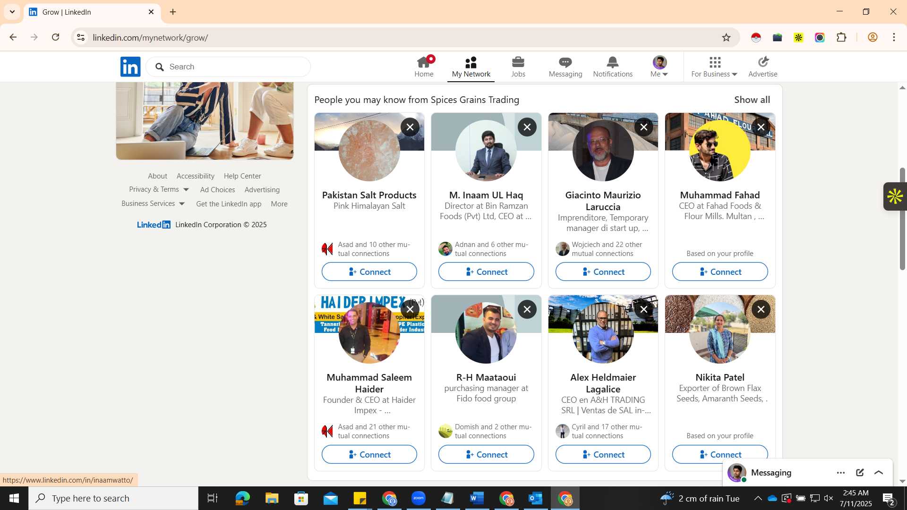Dismiss Muhammad Saleem Haider card
Screen dimensions: 907x510
(410, 309)
